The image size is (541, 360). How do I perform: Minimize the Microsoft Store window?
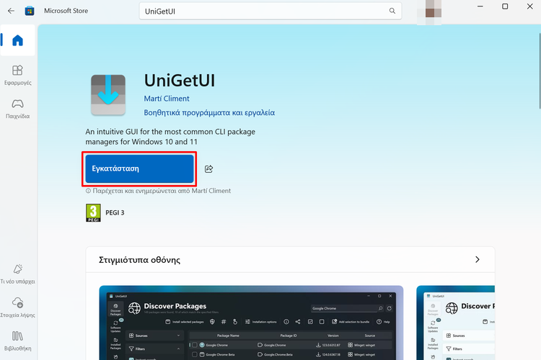pyautogui.click(x=480, y=6)
